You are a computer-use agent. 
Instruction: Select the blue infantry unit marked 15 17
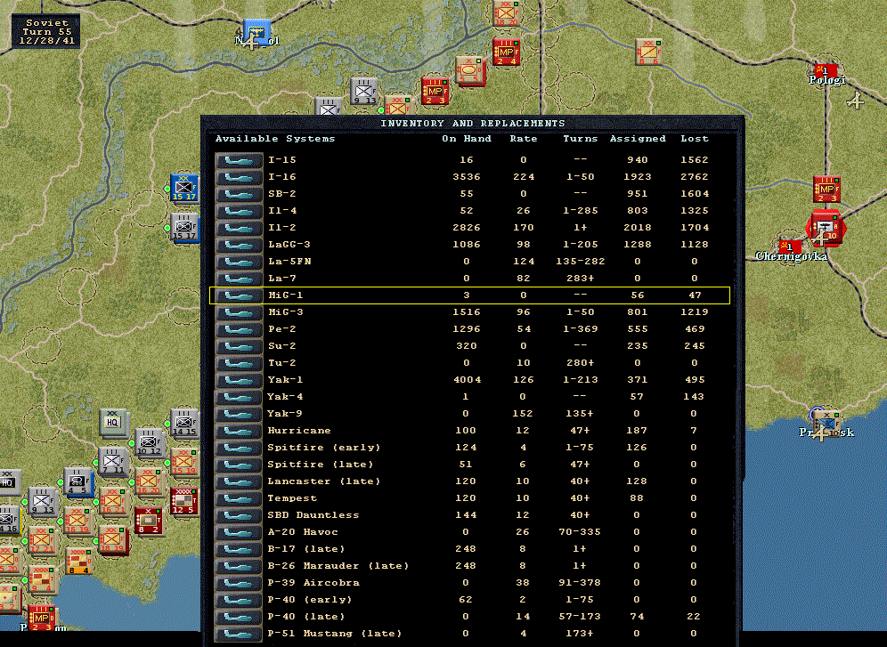pyautogui.click(x=184, y=188)
